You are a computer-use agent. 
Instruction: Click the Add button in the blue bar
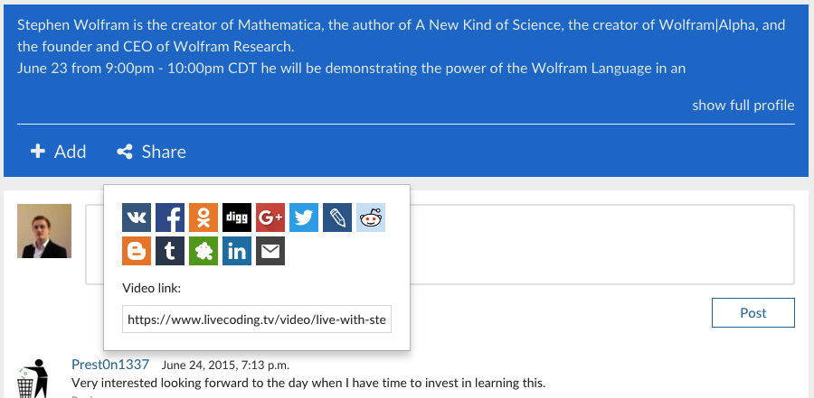pos(59,152)
